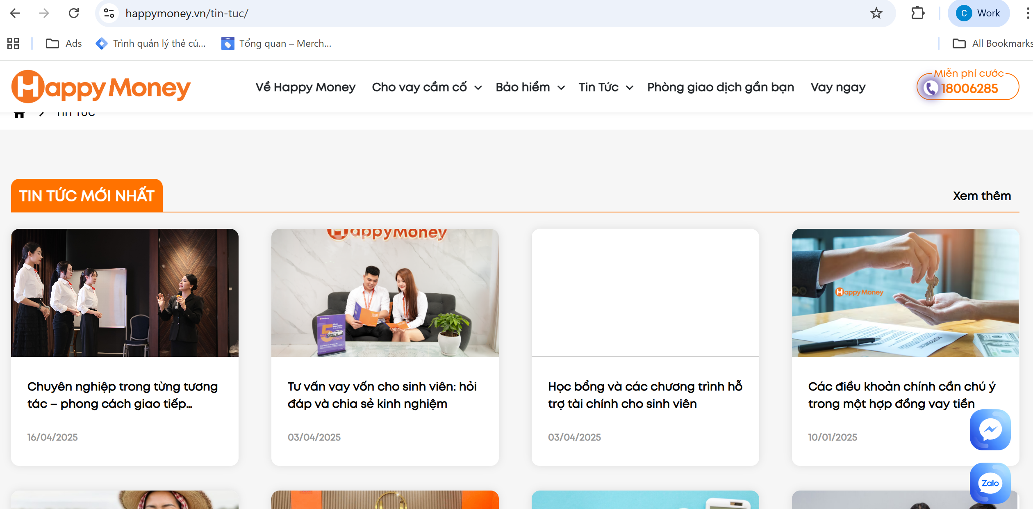Open the apps grid in bookmarks bar

click(x=13, y=43)
